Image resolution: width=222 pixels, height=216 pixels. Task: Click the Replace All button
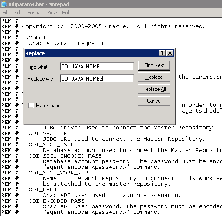(x=154, y=89)
